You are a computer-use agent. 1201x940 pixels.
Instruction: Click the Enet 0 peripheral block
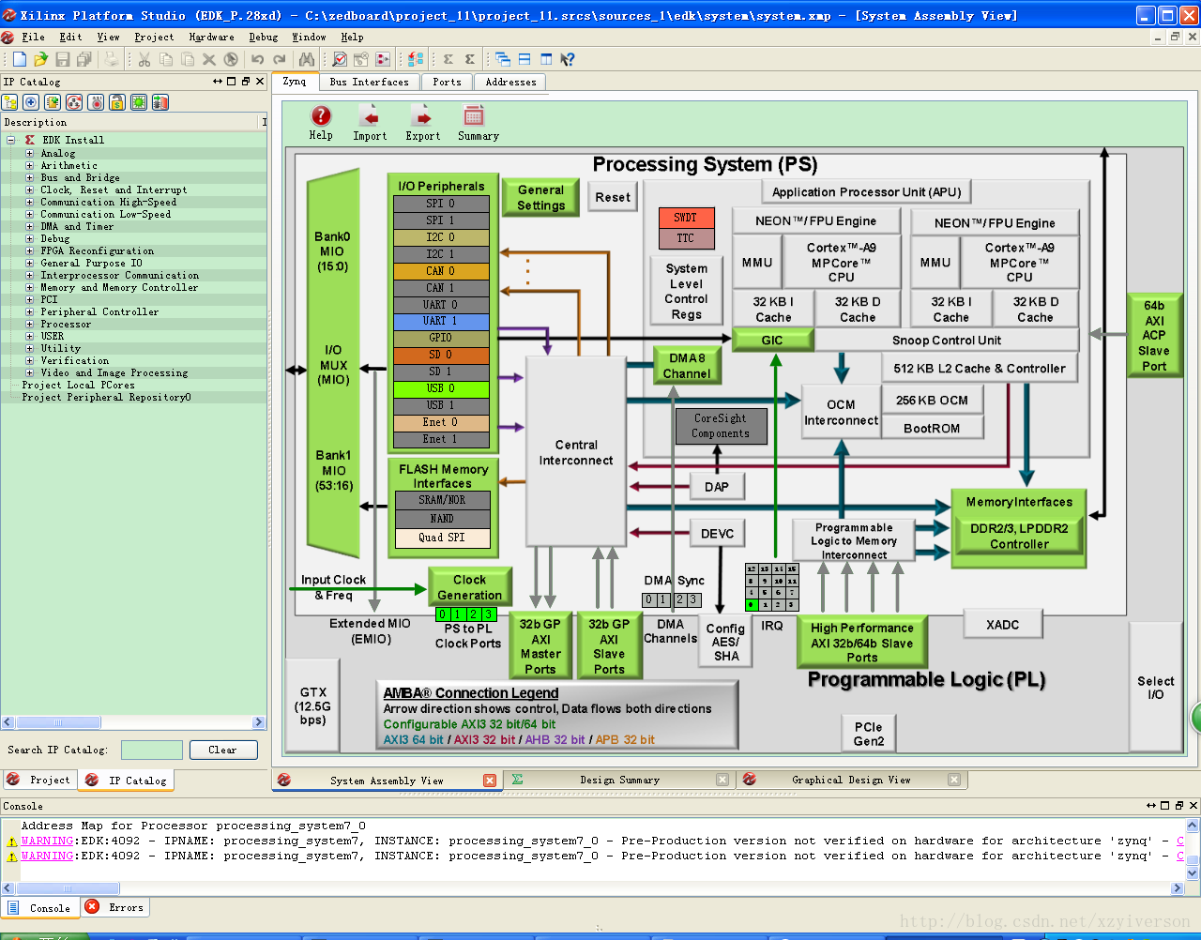pos(441,422)
